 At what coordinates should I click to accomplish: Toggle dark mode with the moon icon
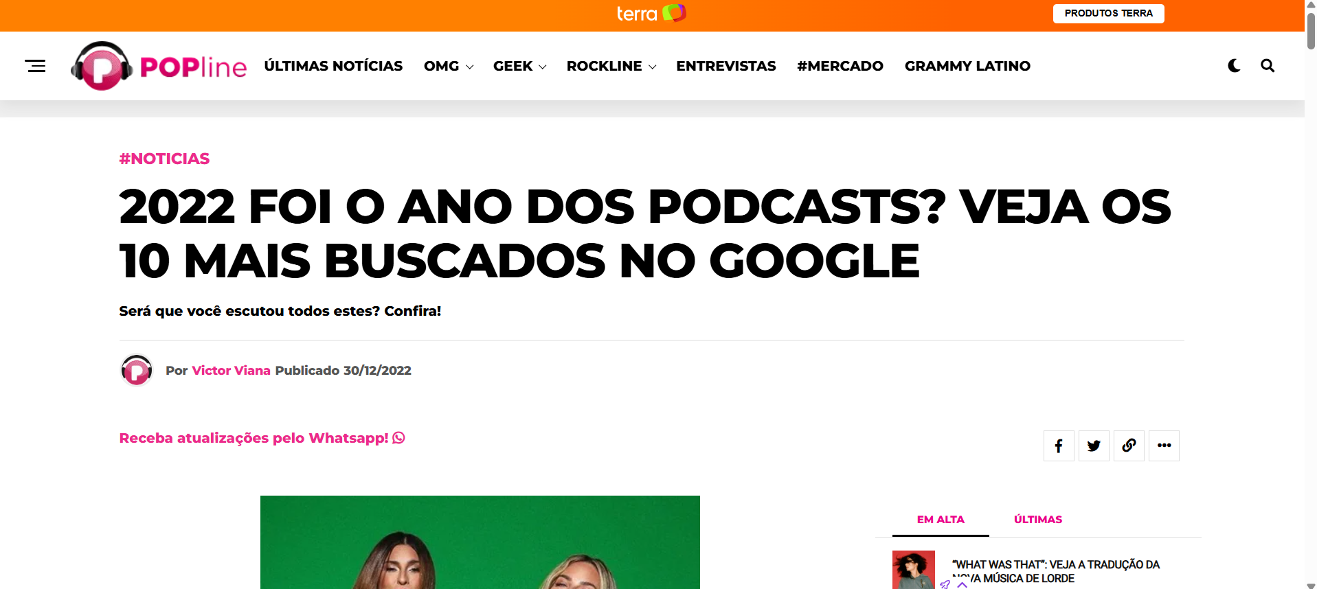[1234, 66]
